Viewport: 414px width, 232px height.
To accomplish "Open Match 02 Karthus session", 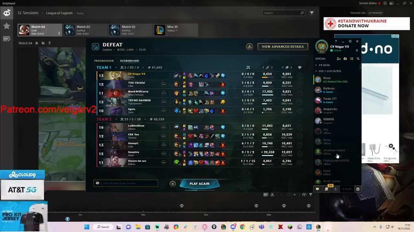I will pyautogui.click(x=130, y=30).
